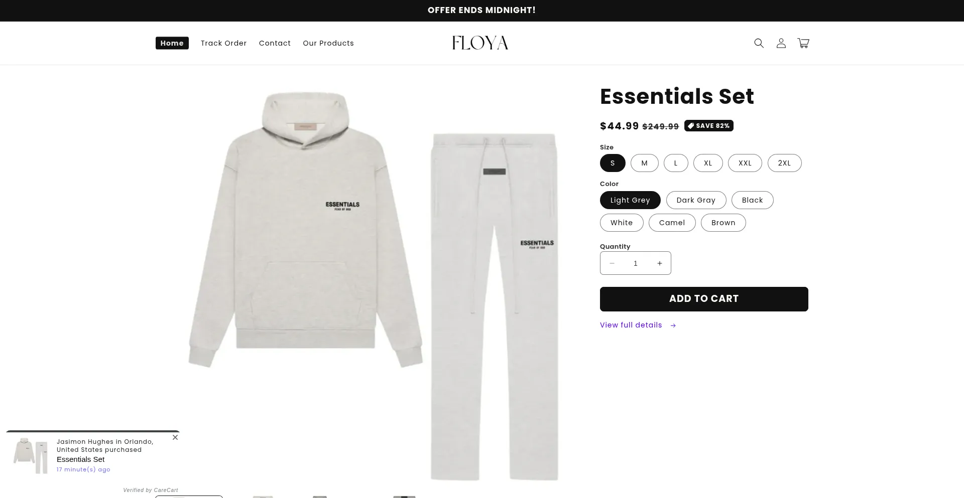Click the purchased Essentials Set thumbnail in popup
This screenshot has width=964, height=498.
31,455
